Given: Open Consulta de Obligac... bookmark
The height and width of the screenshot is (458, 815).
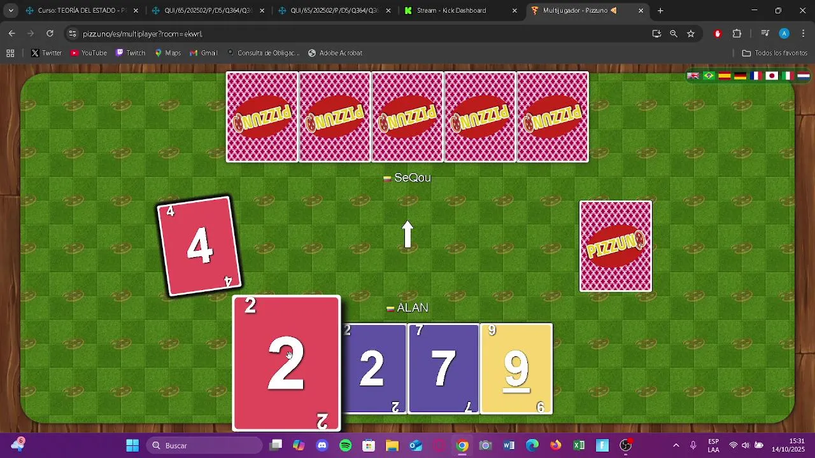Looking at the screenshot, I should pyautogui.click(x=263, y=53).
